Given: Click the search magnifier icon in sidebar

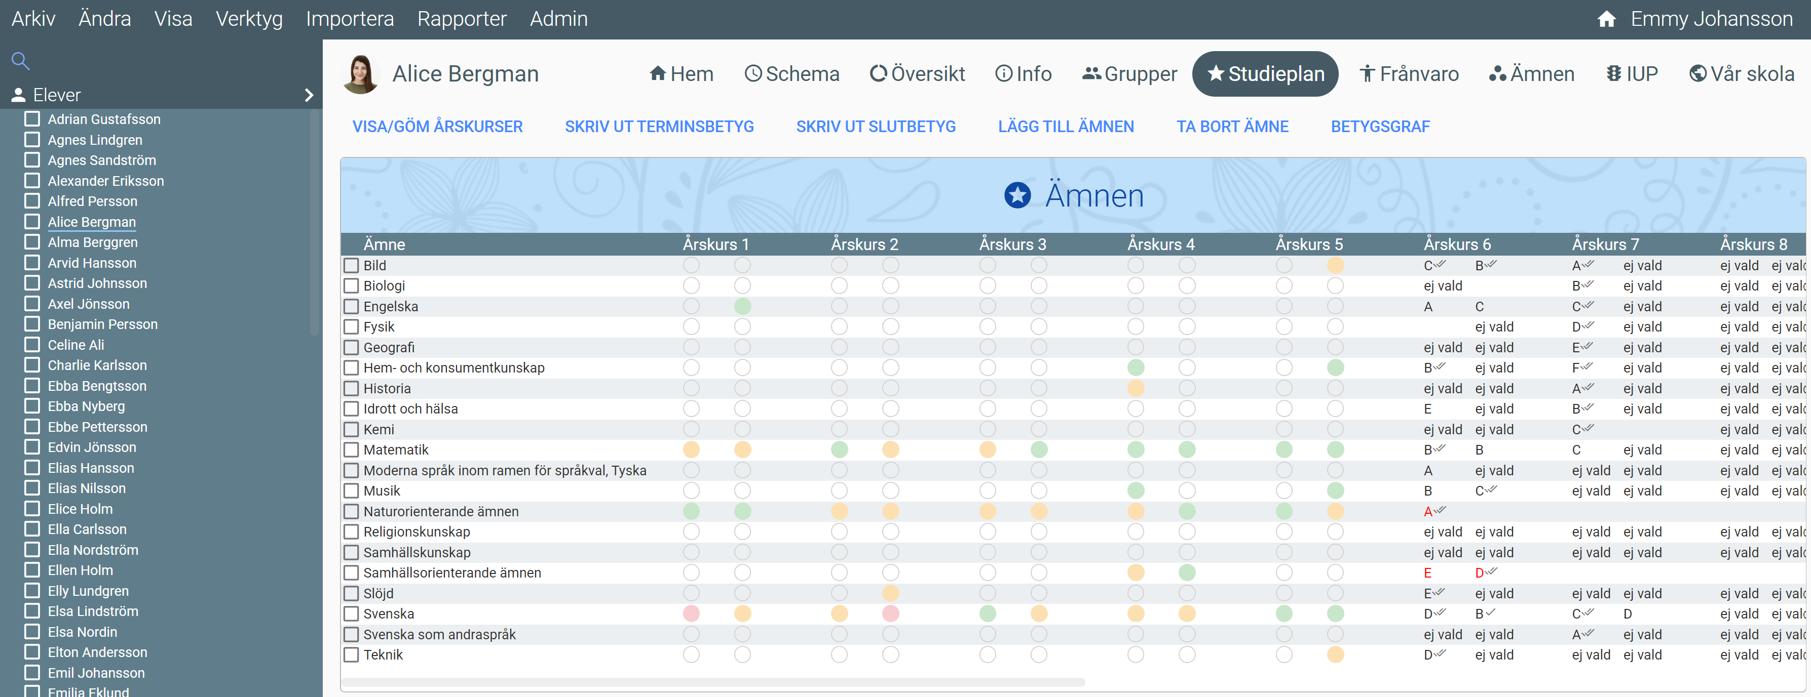Looking at the screenshot, I should (20, 61).
